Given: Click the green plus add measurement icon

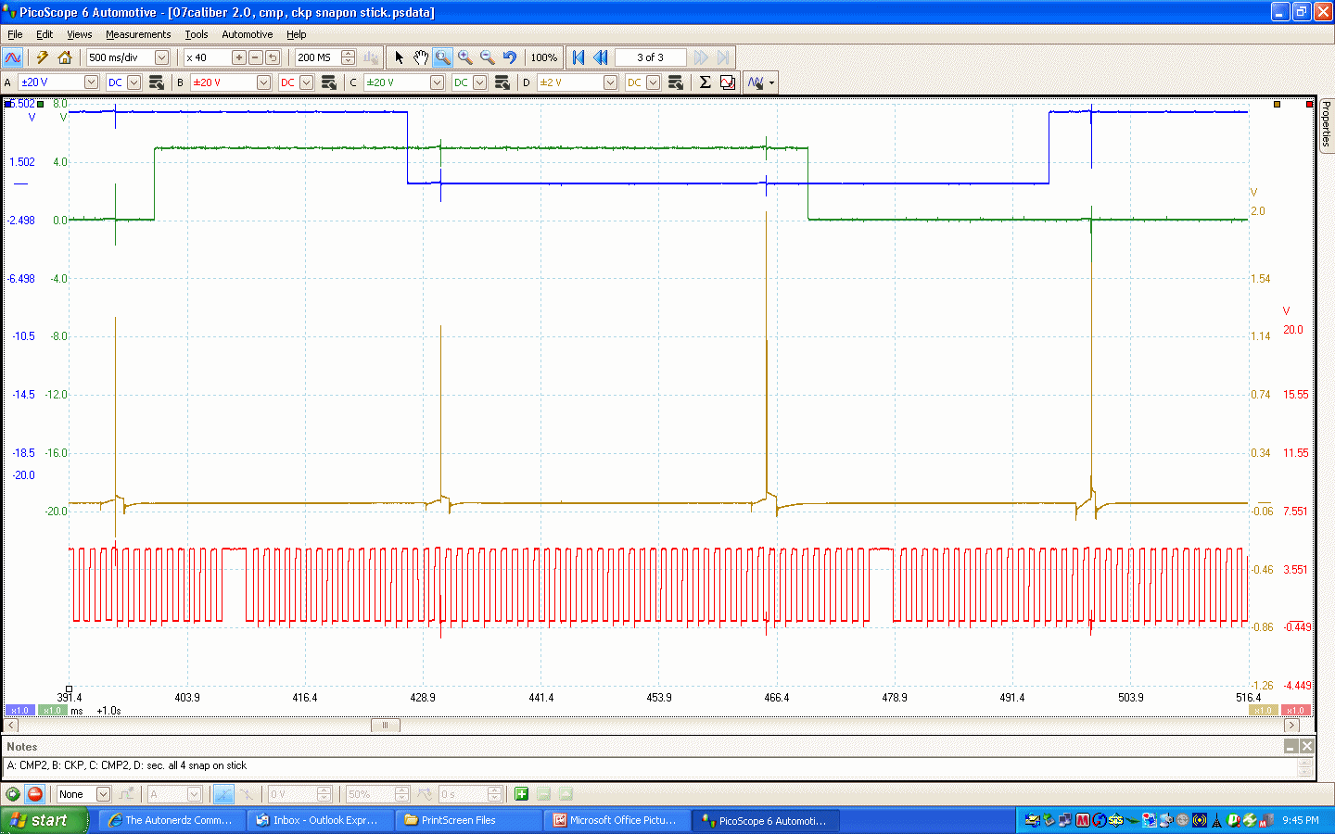Looking at the screenshot, I should pyautogui.click(x=522, y=794).
